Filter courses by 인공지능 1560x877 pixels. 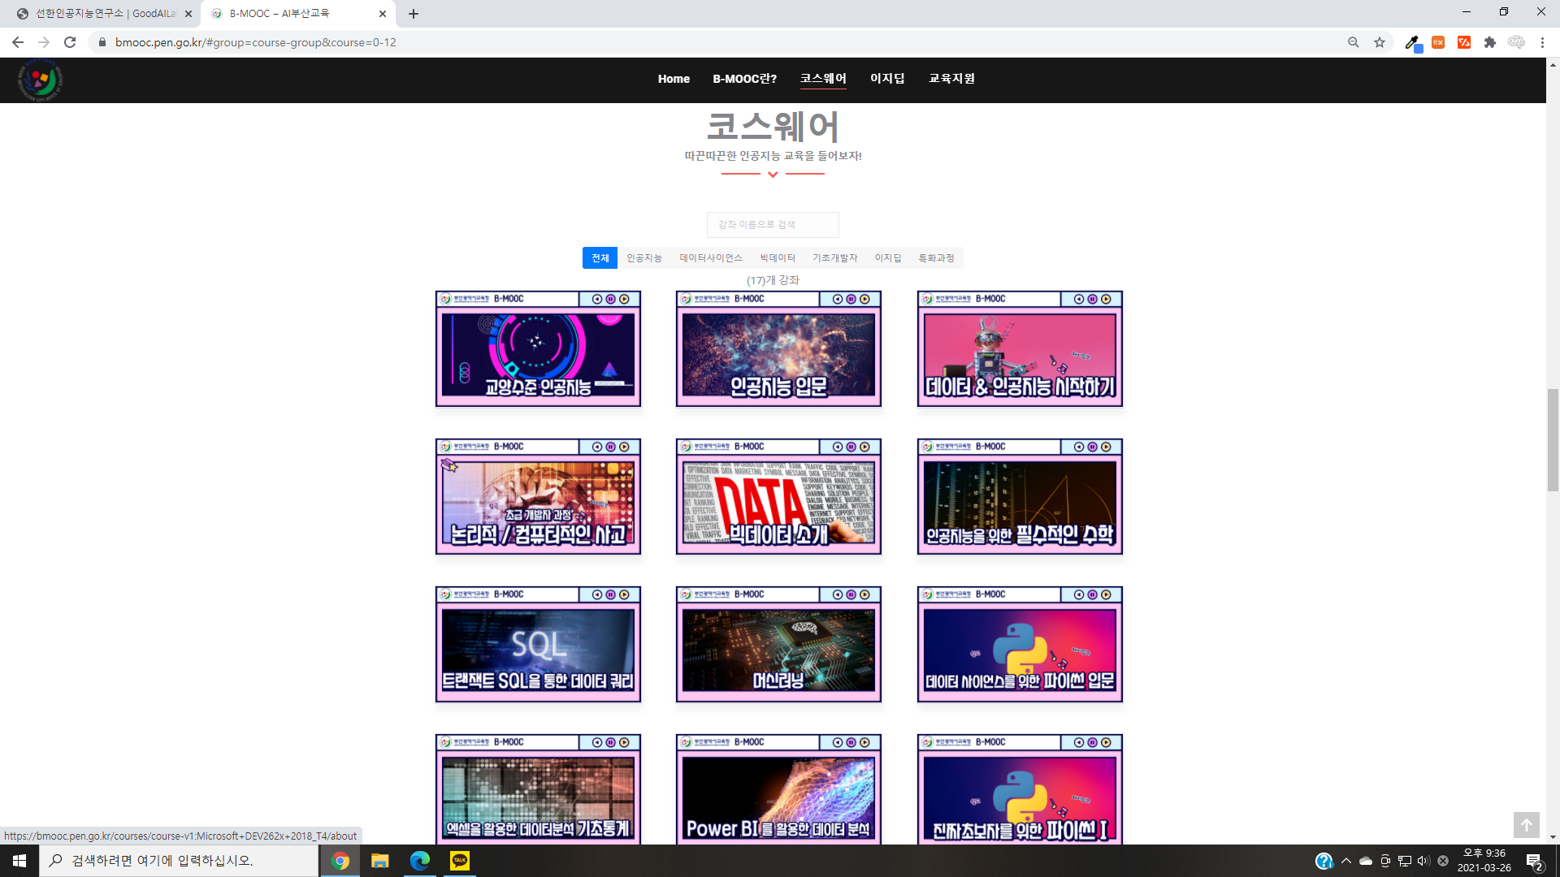pos(644,258)
